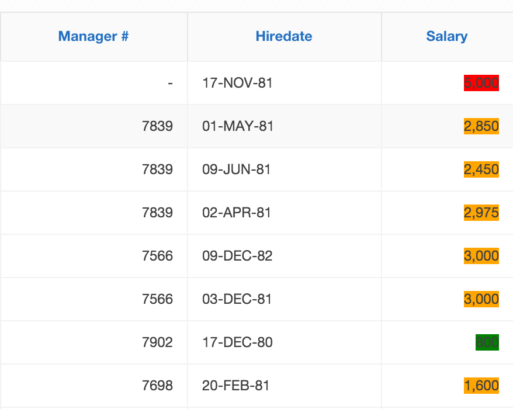The height and width of the screenshot is (409, 513).
Task: Select the 1,600 salary cell
Action: pos(481,386)
